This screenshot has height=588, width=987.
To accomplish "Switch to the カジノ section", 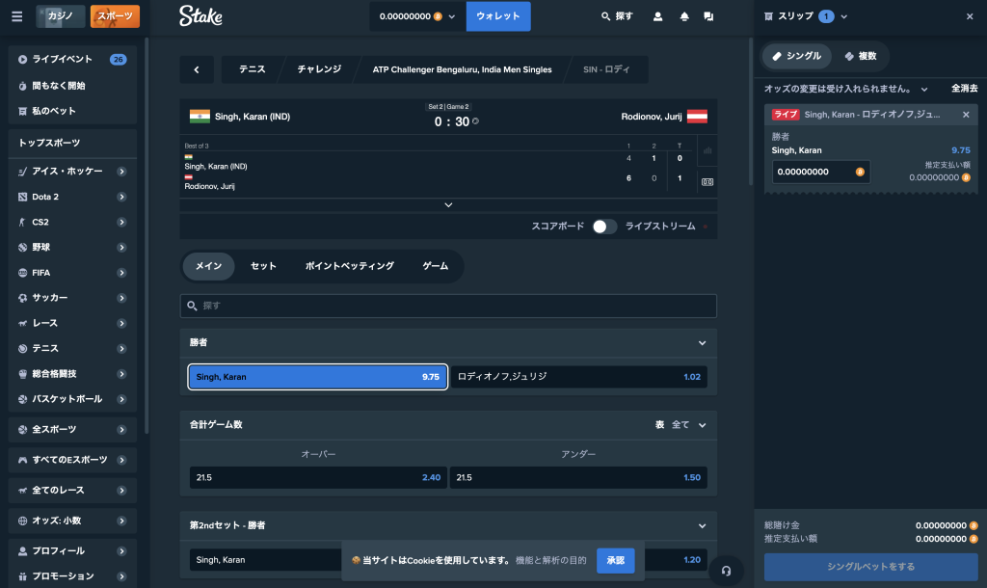I will 61,16.
